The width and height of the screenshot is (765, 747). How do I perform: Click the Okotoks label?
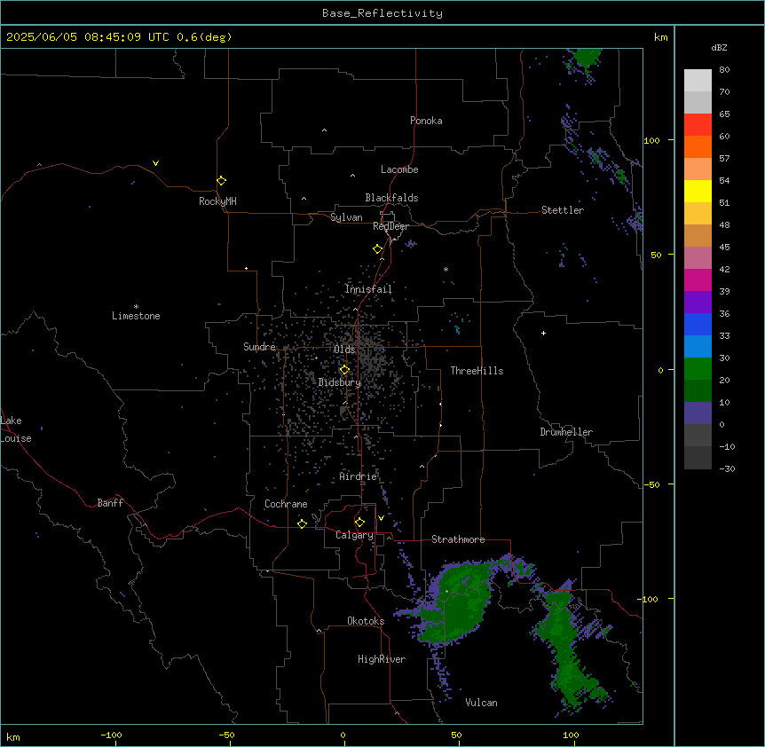[366, 621]
